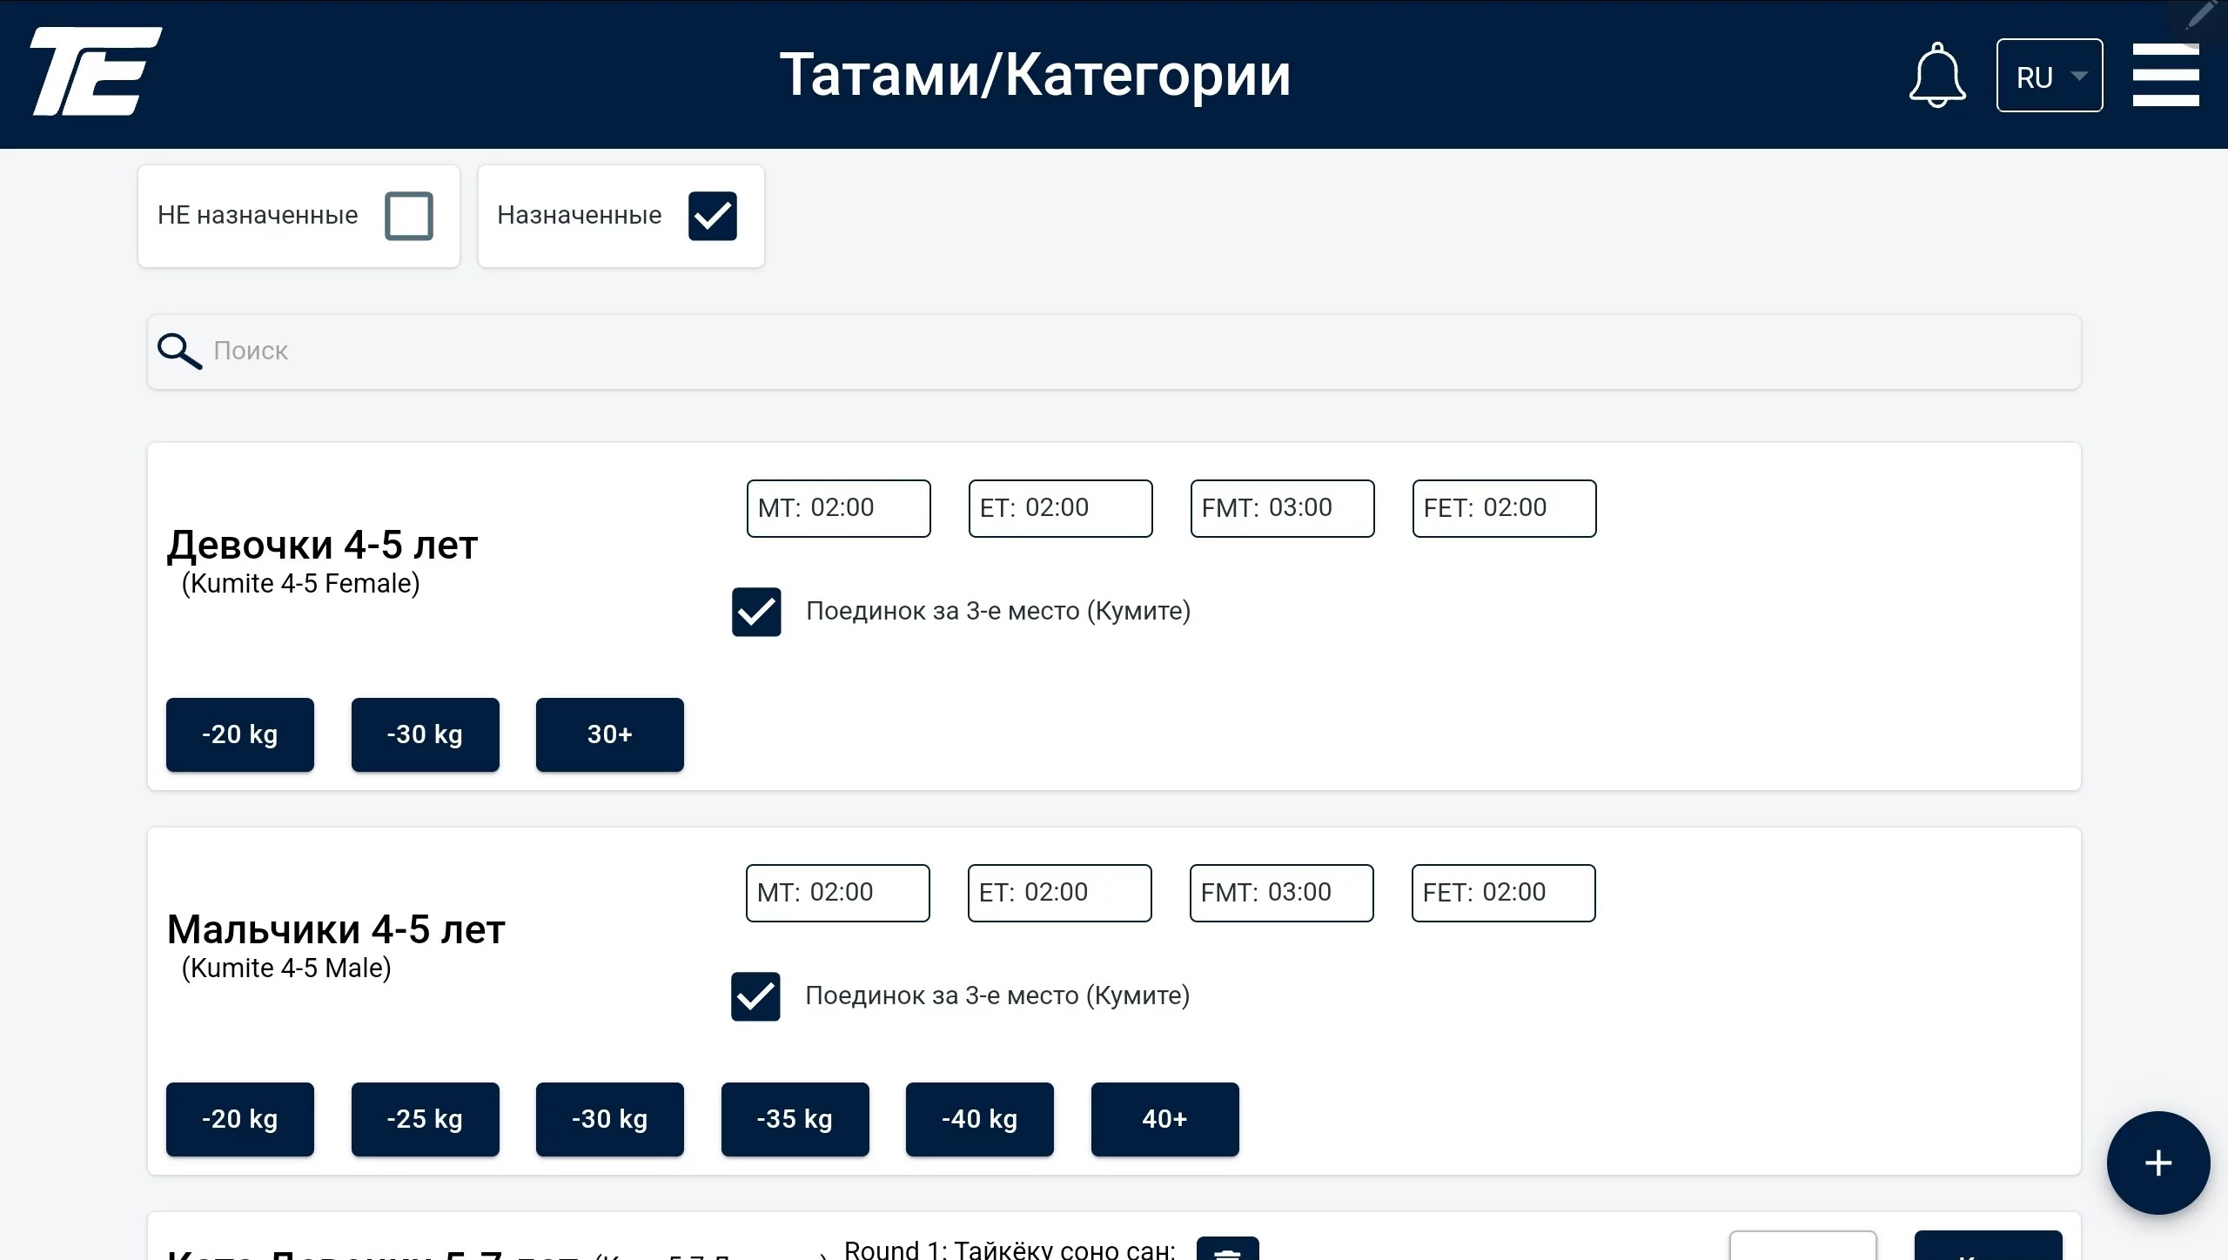Open the hamburger menu
Image resolution: width=2228 pixels, height=1260 pixels.
[x=2165, y=76]
